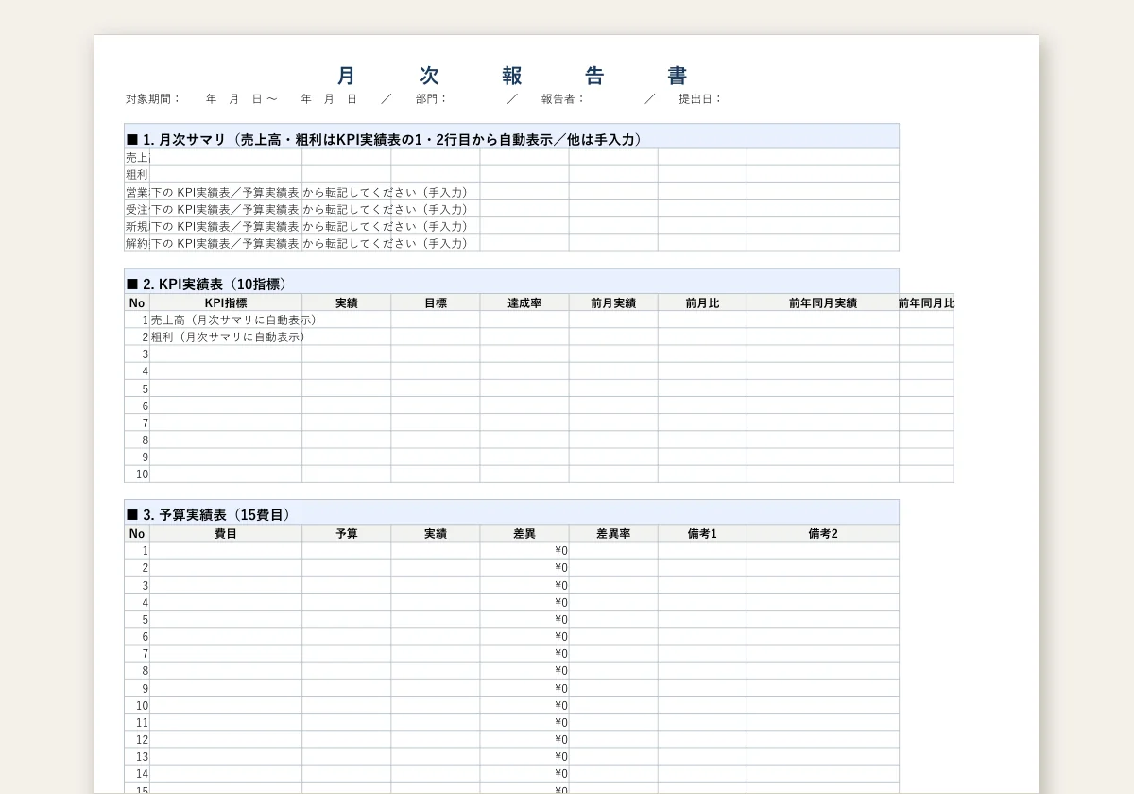Click the 月次報告書 document title
This screenshot has height=794, width=1134.
click(512, 77)
